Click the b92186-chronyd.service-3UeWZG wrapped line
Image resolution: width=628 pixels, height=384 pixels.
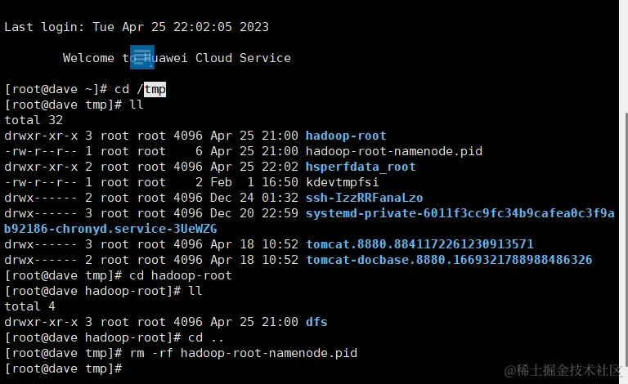coord(110,229)
